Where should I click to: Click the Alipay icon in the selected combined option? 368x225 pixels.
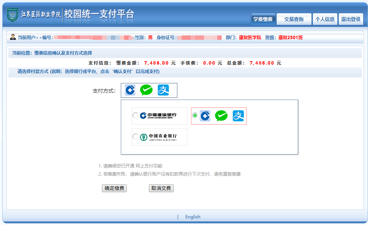point(238,116)
